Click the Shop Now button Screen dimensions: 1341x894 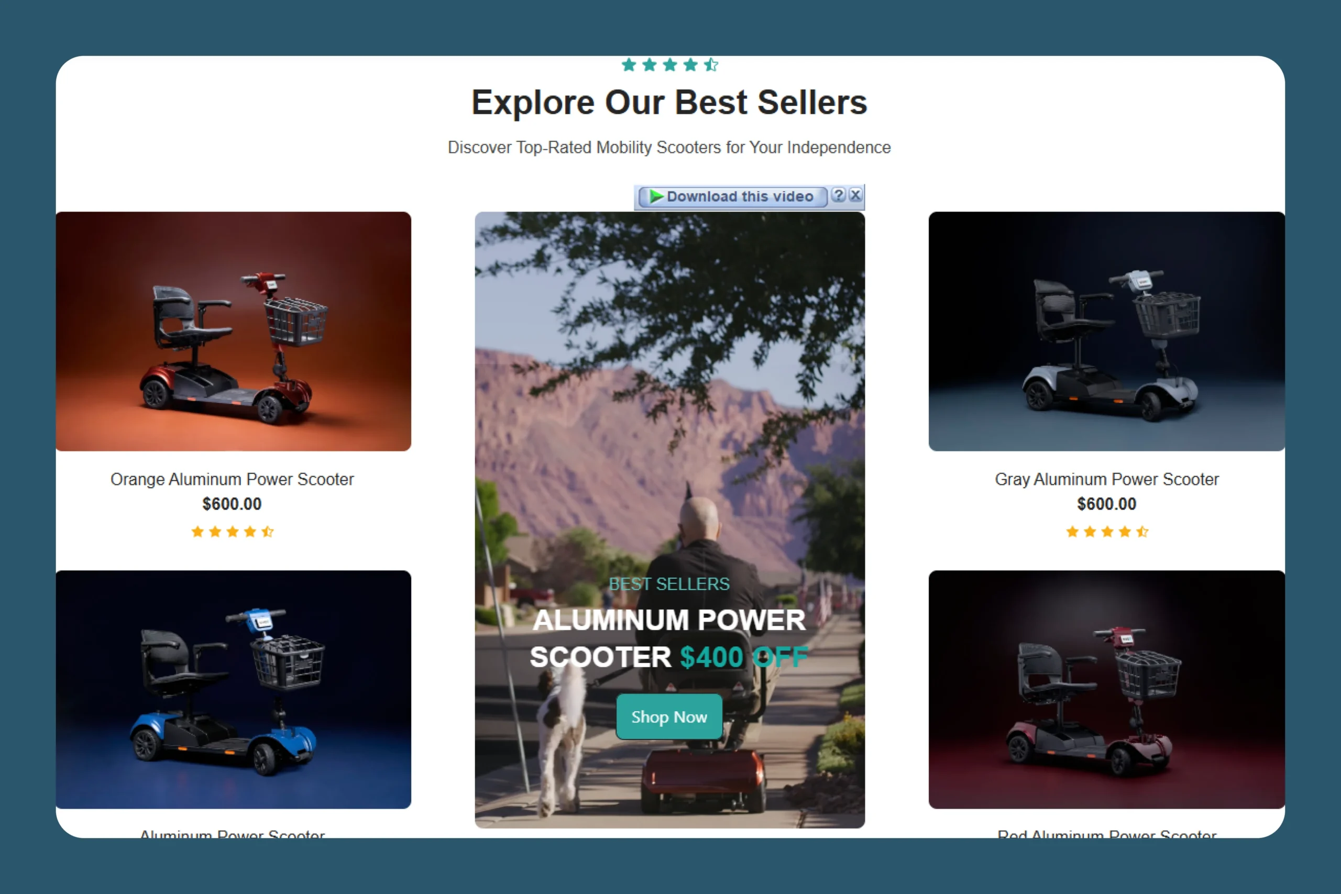669,716
